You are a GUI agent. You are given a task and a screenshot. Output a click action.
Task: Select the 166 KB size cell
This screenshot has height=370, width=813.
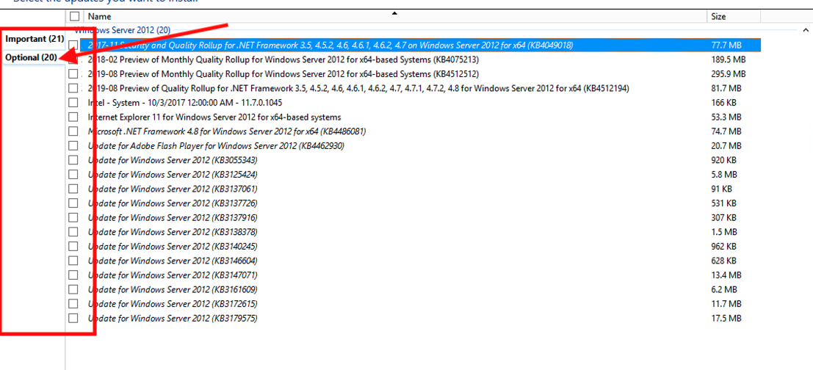click(x=724, y=103)
